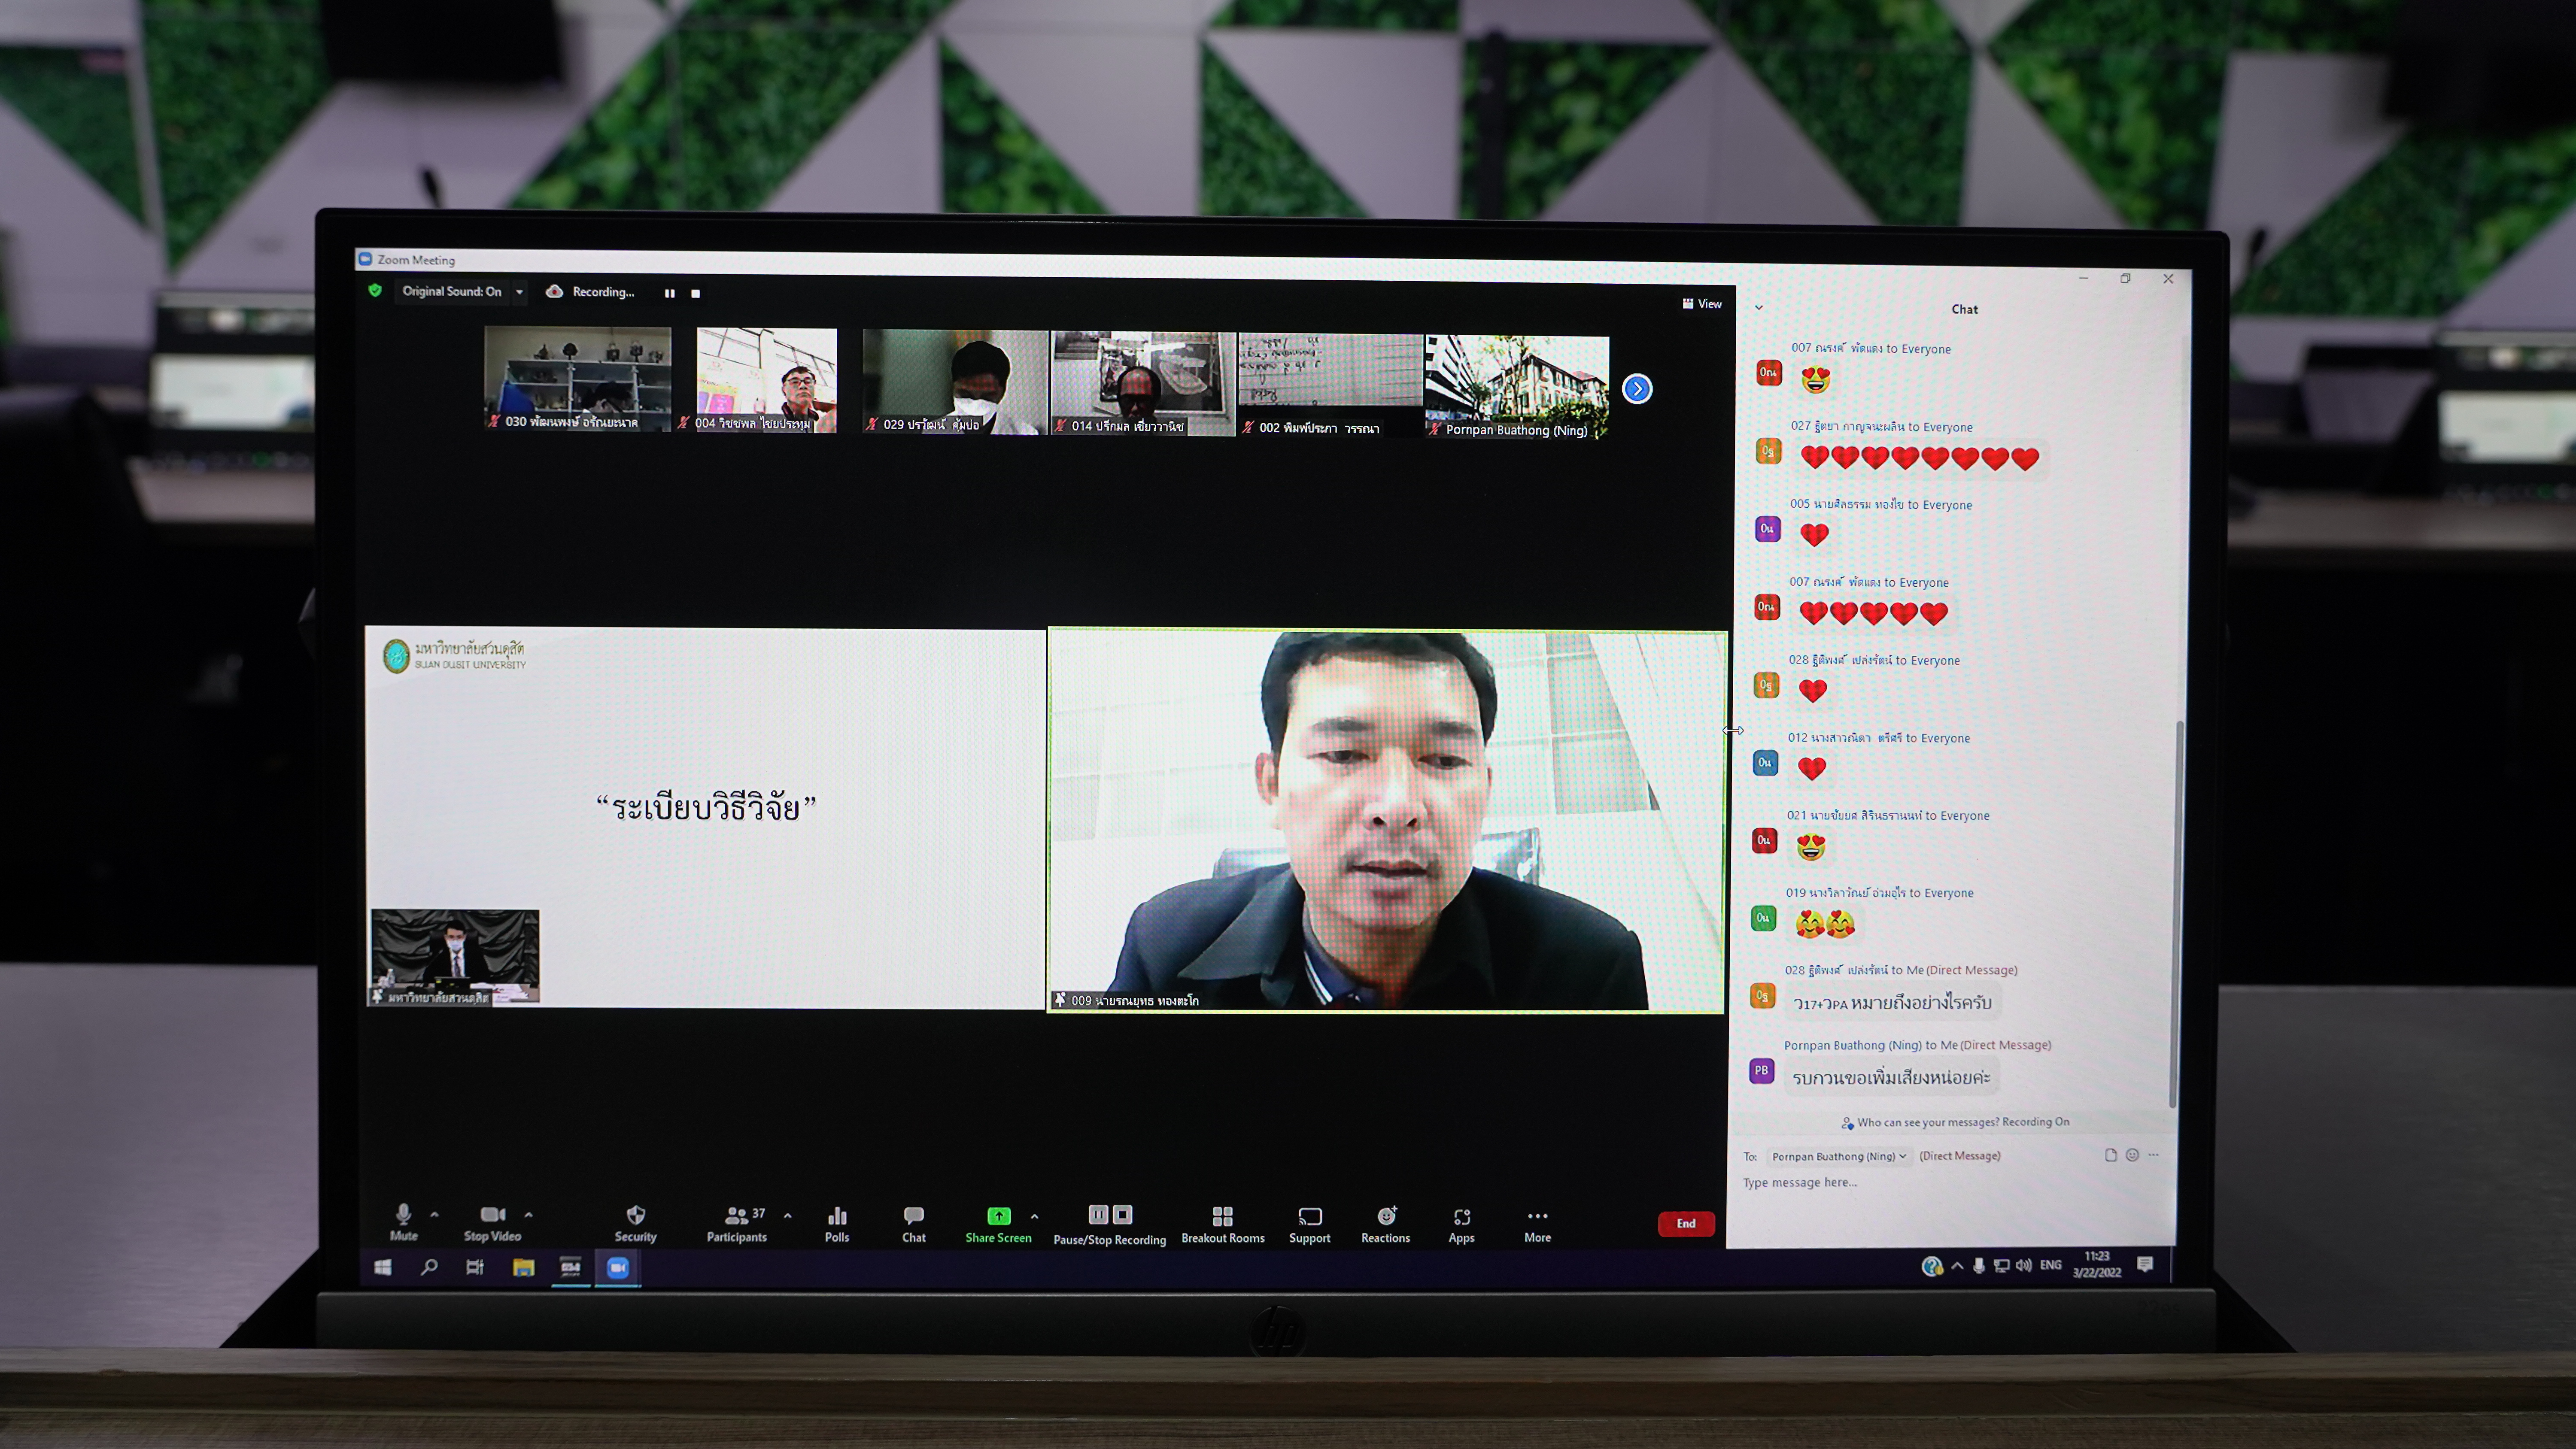Stop Video camera toggle
Viewport: 2576px width, 1449px height.
(x=492, y=1222)
